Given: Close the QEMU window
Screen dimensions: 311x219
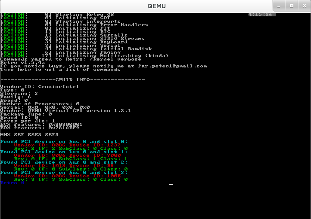Looking at the screenshot, I should point(305,6).
